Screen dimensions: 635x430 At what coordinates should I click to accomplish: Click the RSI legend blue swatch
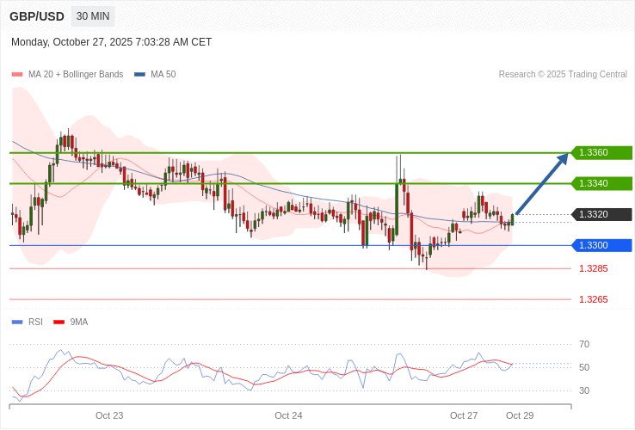[x=17, y=322]
